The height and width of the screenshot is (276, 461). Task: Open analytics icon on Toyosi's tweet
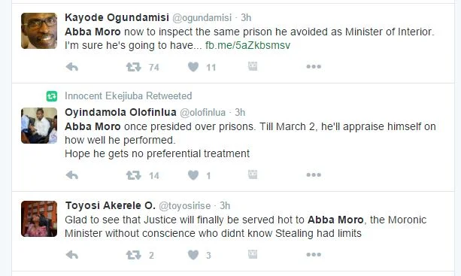pos(253,254)
